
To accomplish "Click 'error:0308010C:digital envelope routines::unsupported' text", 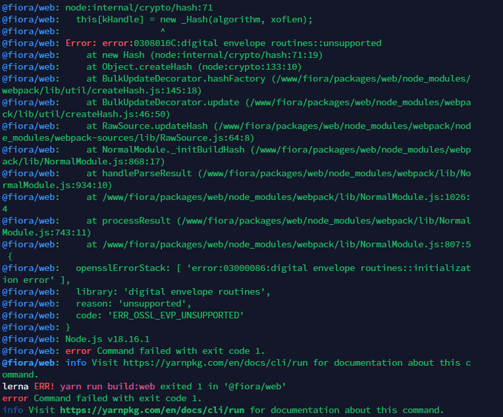I will (242, 43).
